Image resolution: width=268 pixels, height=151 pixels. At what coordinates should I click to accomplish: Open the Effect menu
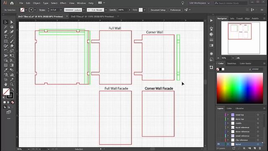pyautogui.click(x=63, y=3)
